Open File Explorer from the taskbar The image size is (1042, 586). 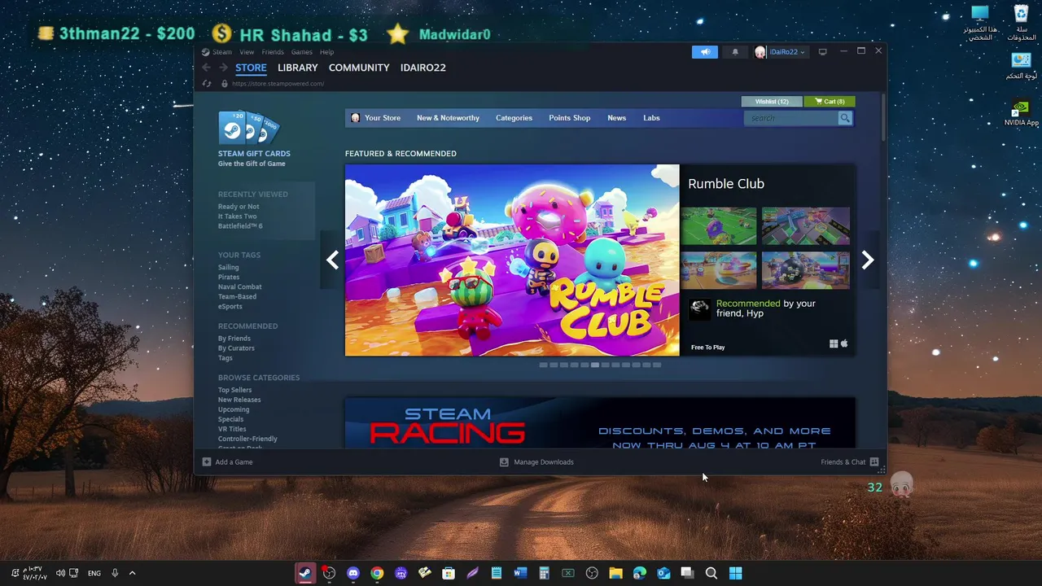(615, 573)
